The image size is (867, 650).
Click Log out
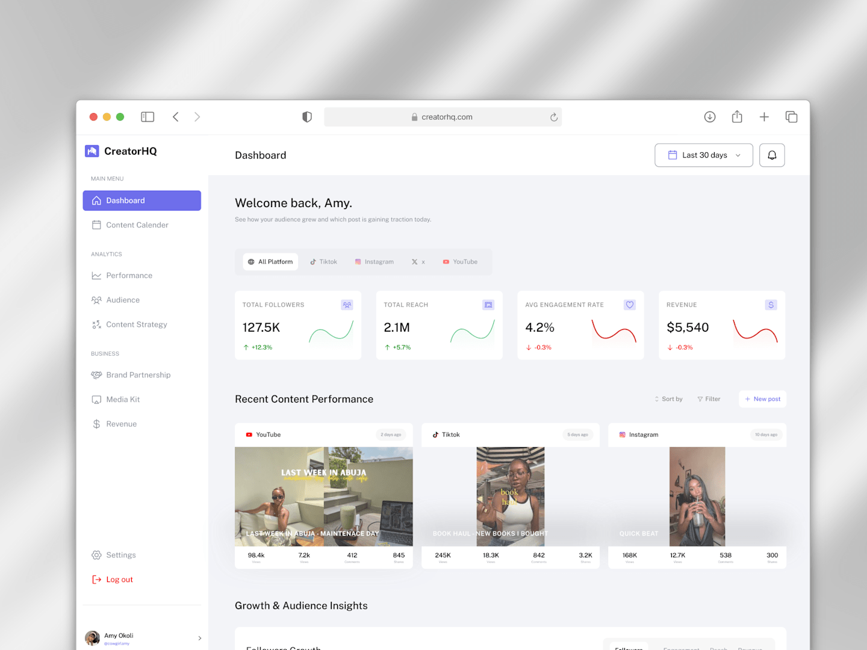pyautogui.click(x=113, y=580)
